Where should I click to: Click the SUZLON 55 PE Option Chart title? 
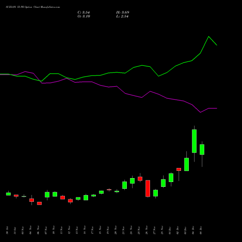pyautogui.click(x=33, y=7)
